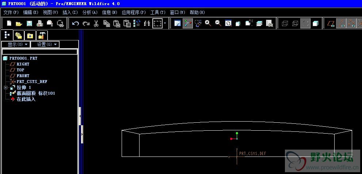The height and width of the screenshot is (174, 362).
Task: Click the Paste Special icon
Action: point(127,23)
